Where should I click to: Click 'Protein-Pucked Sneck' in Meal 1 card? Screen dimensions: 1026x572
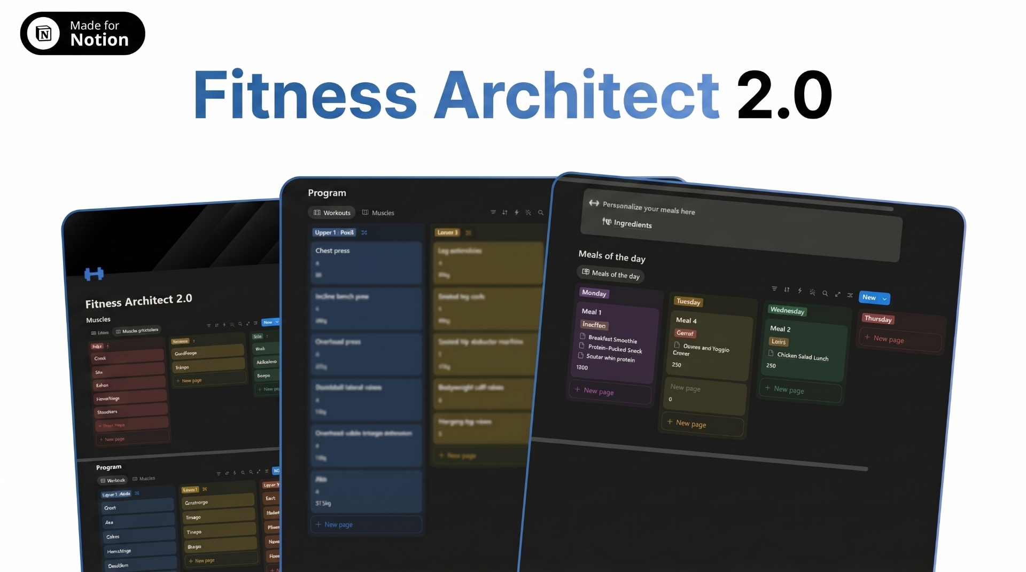tap(615, 349)
